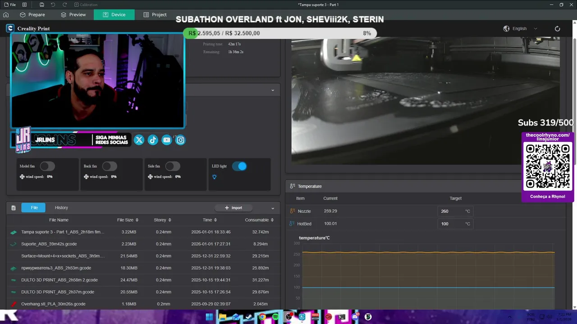
Task: Open the Windows Start button
Action: click(x=209, y=317)
